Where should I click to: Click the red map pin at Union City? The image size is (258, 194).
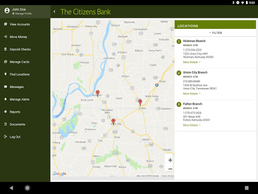113,122
